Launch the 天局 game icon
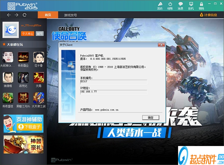 click(39, 78)
